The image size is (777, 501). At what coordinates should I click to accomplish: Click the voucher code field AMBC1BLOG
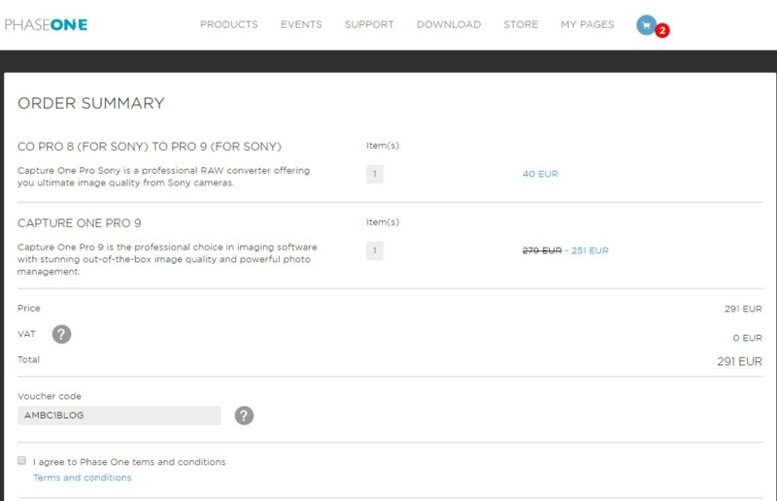[118, 416]
